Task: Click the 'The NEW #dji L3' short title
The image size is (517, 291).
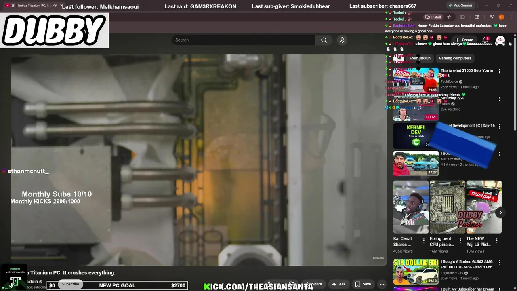Action: (478, 242)
